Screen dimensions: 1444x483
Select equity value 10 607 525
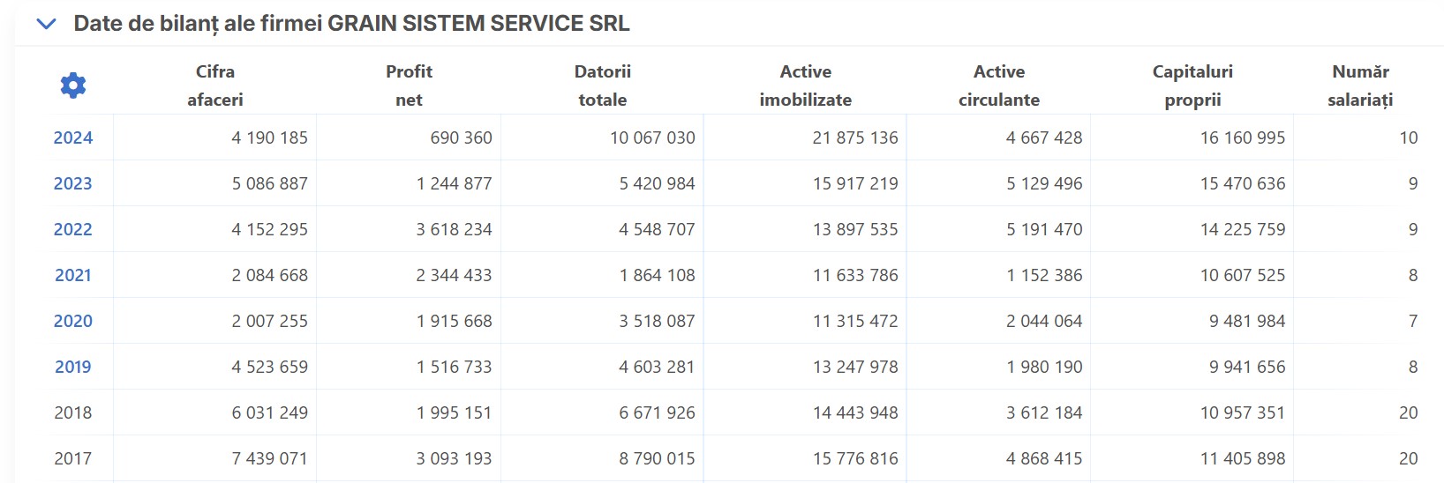[1243, 275]
